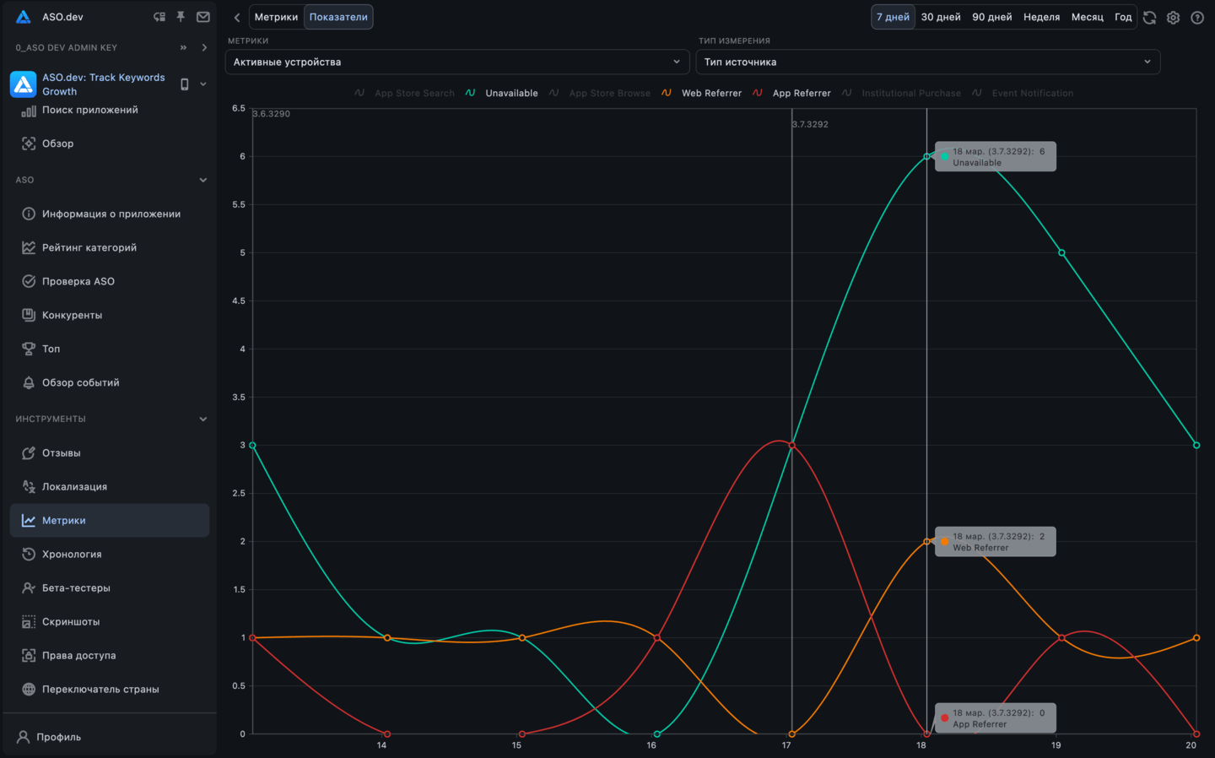Select the Месяц grouping option
Screen dimensions: 1215x758
tap(1087, 17)
